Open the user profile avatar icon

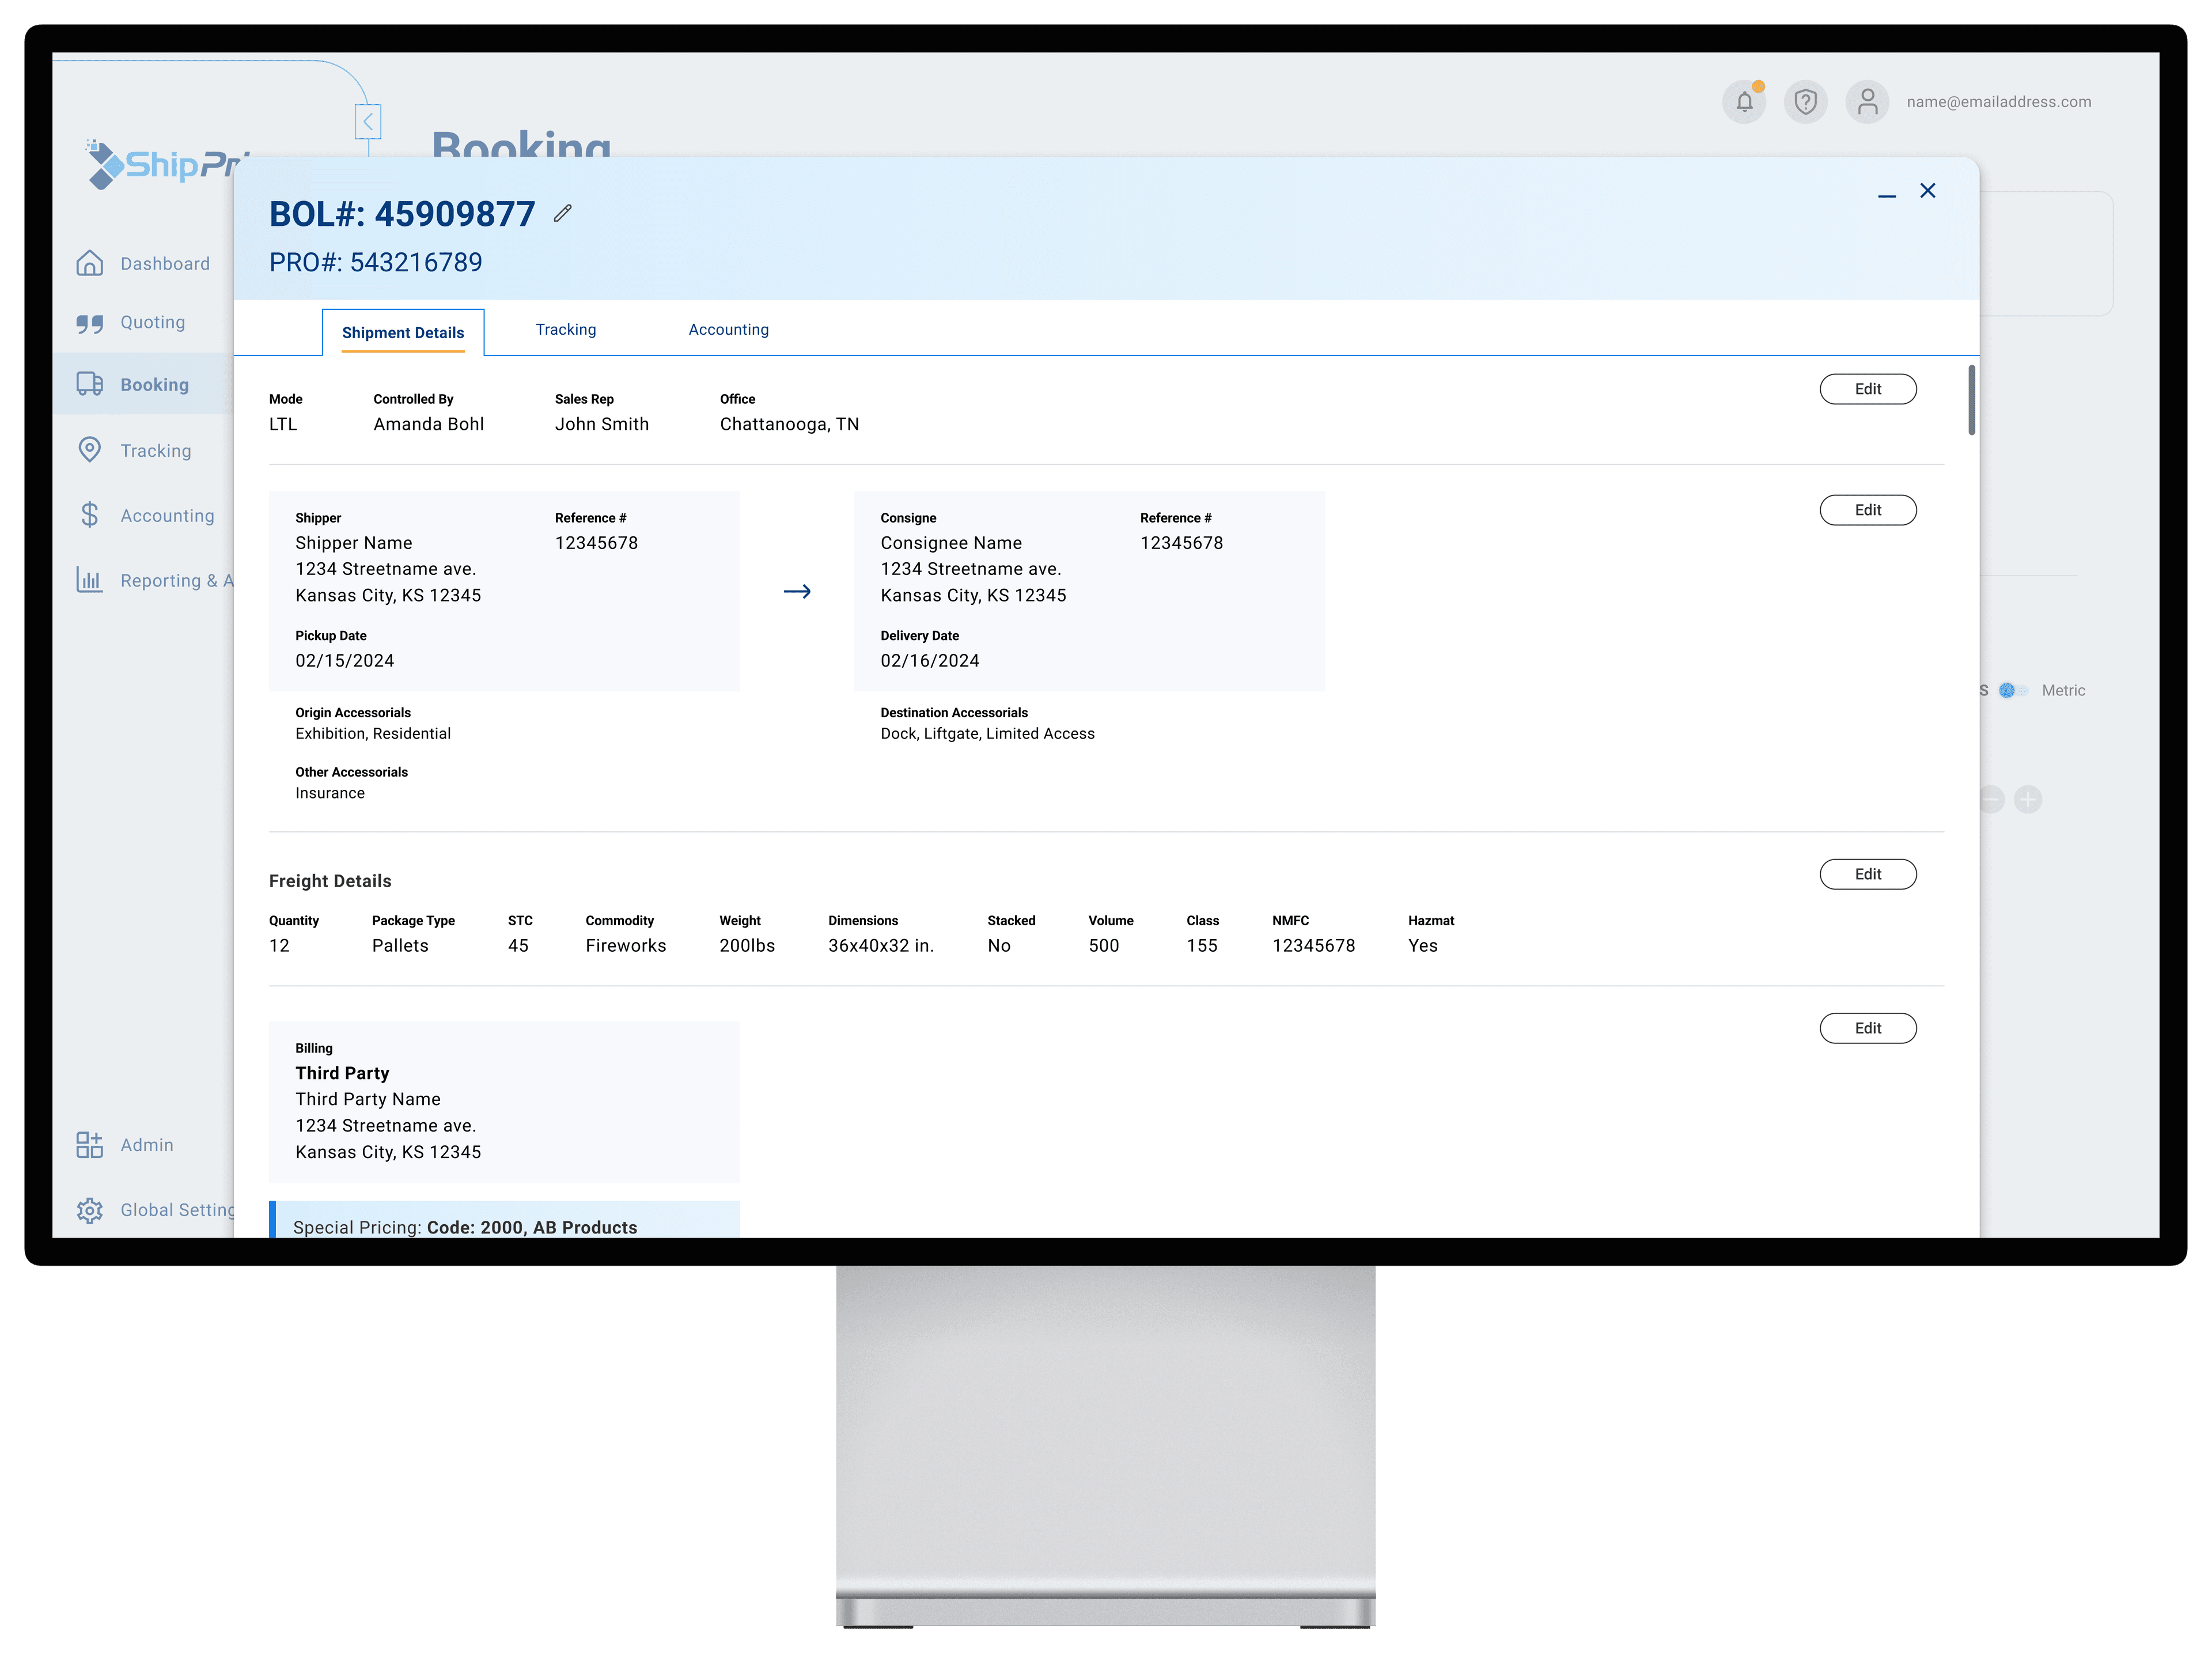point(1866,102)
